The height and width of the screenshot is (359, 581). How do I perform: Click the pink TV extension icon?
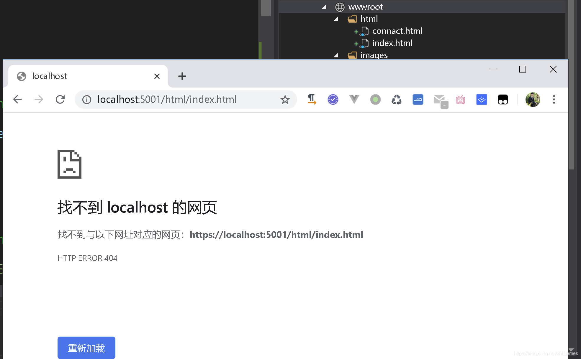coord(460,100)
